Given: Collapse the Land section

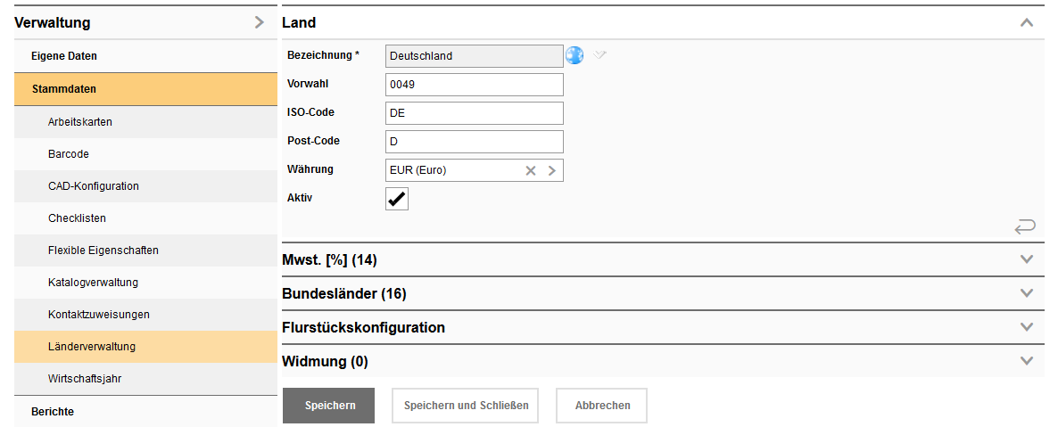Looking at the screenshot, I should [x=1027, y=22].
